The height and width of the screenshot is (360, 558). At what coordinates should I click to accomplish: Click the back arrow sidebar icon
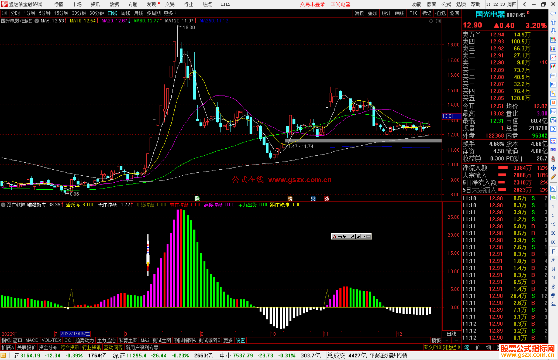click(553, 13)
